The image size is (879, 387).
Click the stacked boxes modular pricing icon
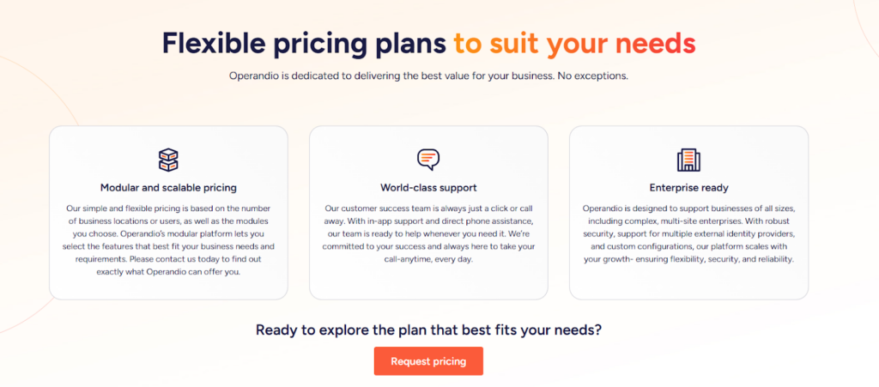pos(168,160)
